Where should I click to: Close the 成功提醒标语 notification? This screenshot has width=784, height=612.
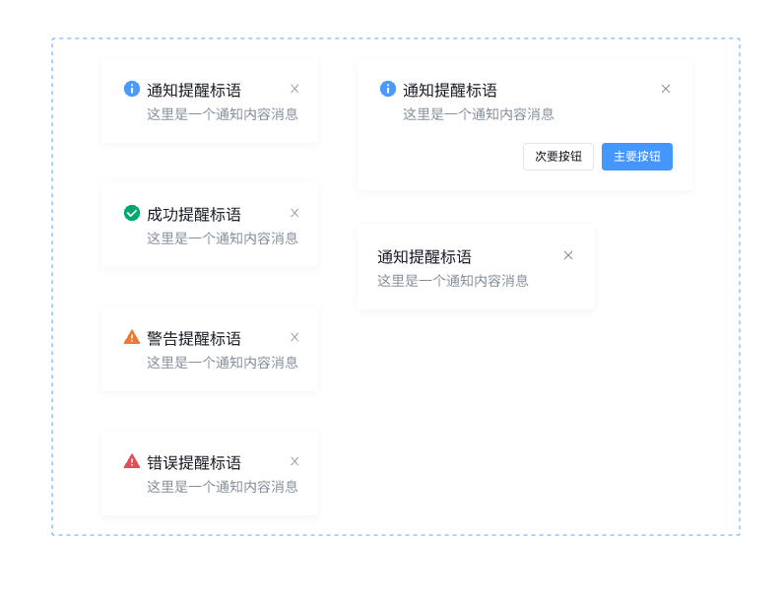pyautogui.click(x=294, y=213)
